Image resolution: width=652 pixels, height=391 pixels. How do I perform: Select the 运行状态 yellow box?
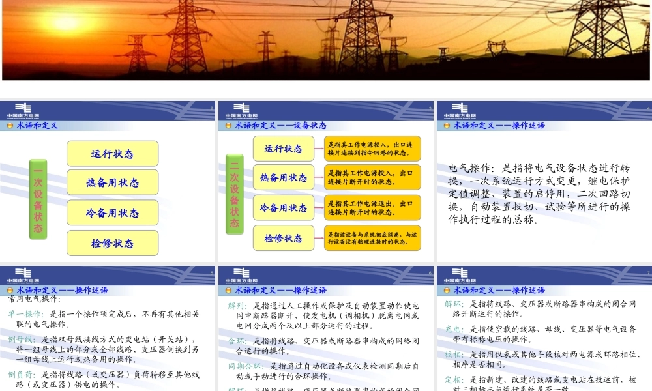(x=112, y=153)
